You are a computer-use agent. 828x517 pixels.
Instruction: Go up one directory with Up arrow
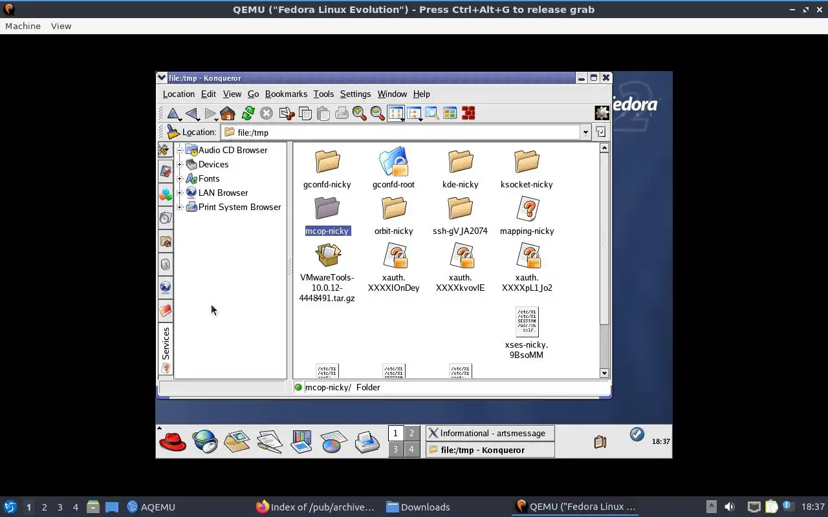173,114
